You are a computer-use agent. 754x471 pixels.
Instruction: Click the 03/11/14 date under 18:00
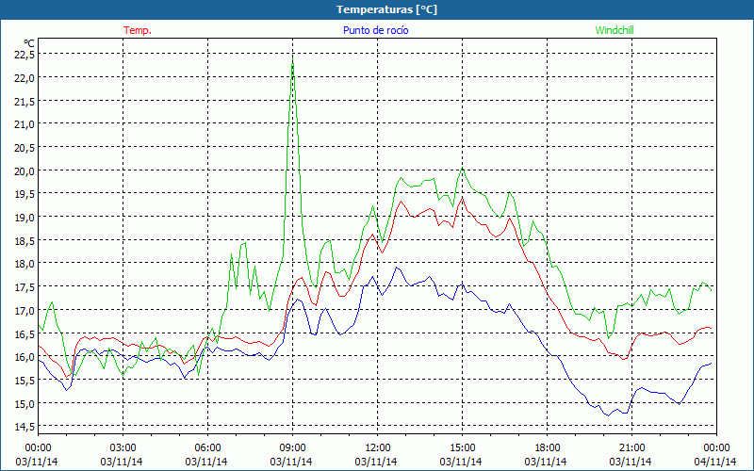pos(546,462)
